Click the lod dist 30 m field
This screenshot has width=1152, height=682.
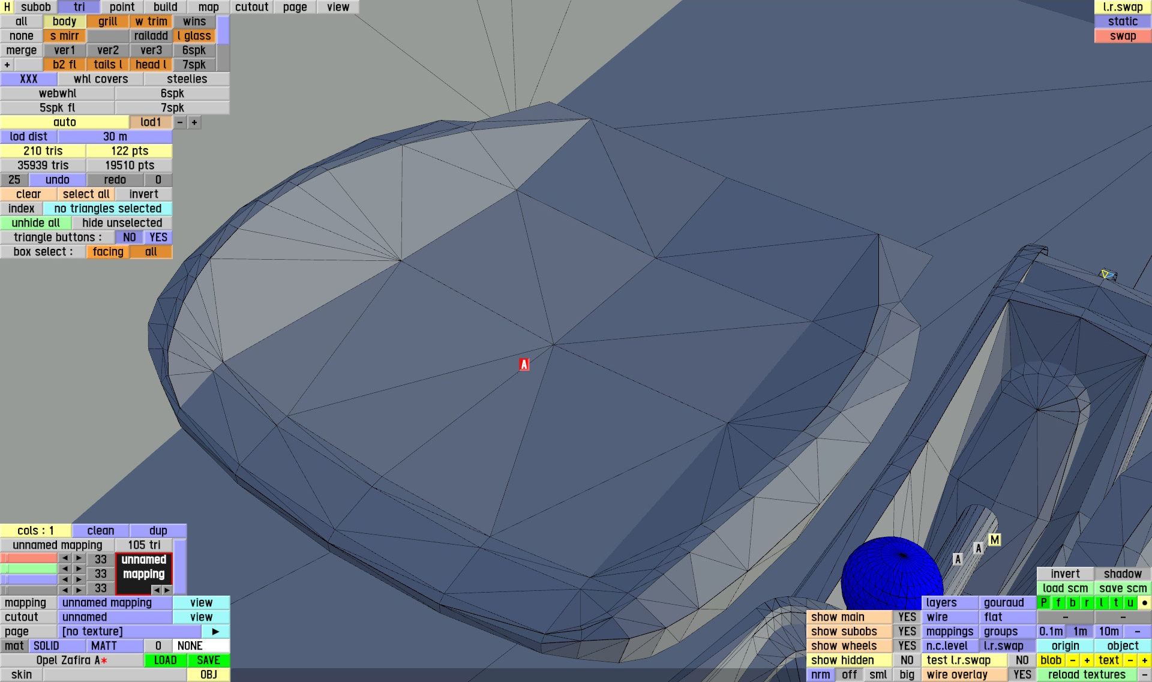[115, 137]
